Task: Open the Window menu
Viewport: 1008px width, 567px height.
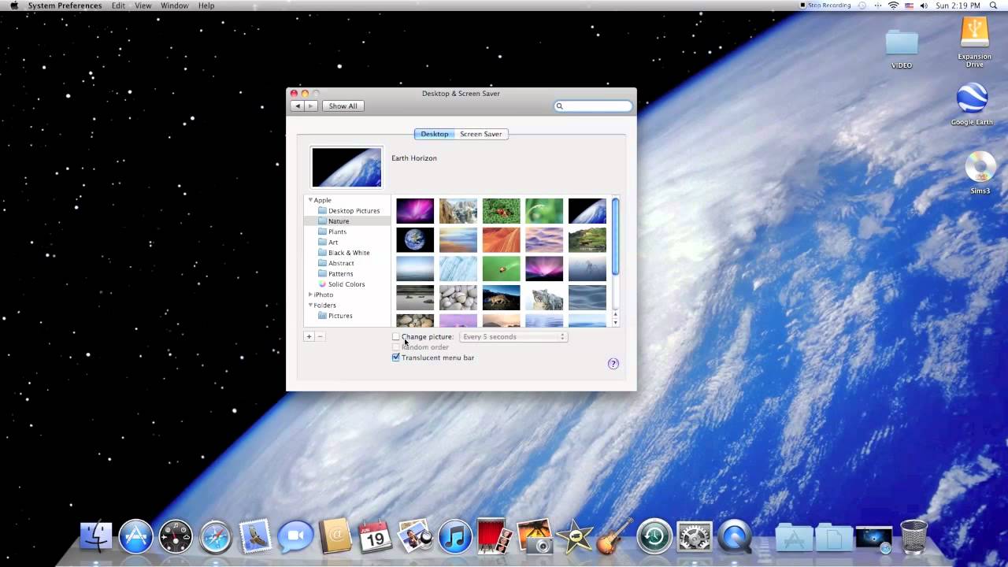Action: click(174, 6)
